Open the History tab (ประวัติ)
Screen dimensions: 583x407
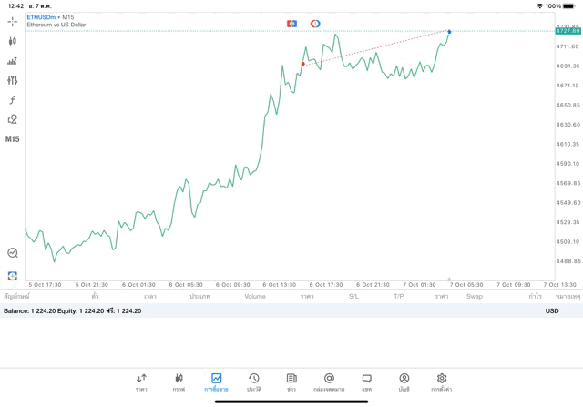pyautogui.click(x=253, y=382)
